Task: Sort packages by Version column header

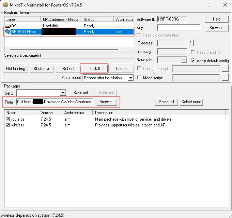Action: pos(50,113)
